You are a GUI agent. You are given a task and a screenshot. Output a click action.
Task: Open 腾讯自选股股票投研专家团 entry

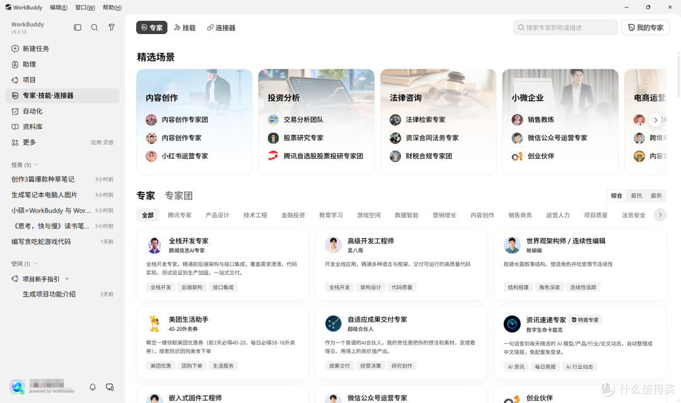pos(315,156)
